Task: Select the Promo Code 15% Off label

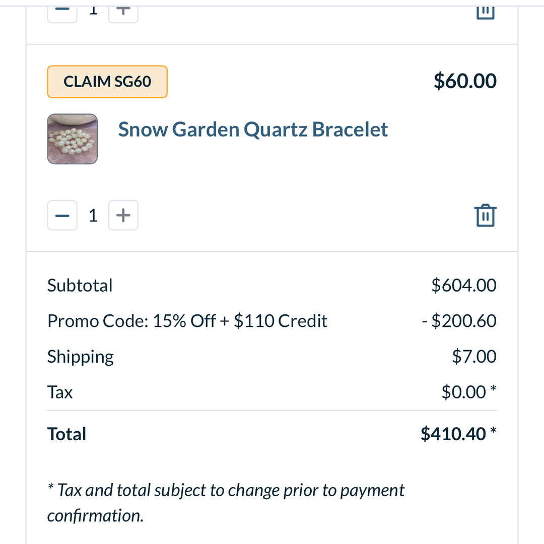Action: (187, 321)
